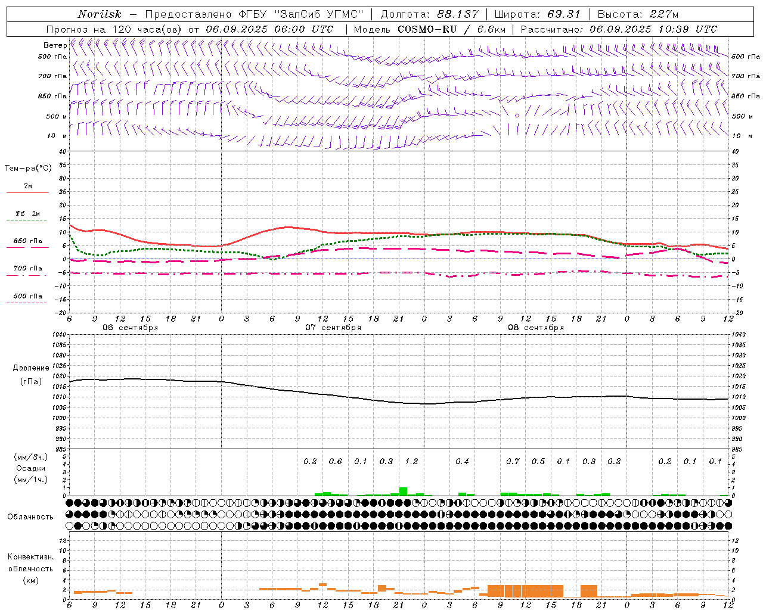Click the Высота: 227м header value
763x610 pixels.
pos(638,14)
